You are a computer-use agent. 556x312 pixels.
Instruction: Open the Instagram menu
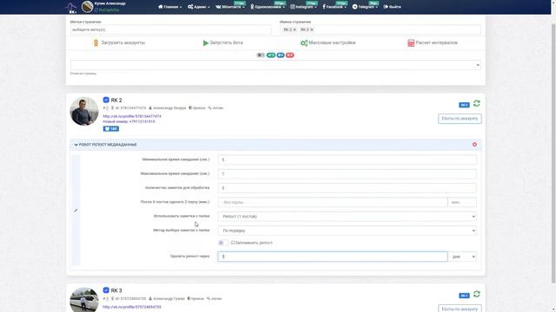point(303,7)
